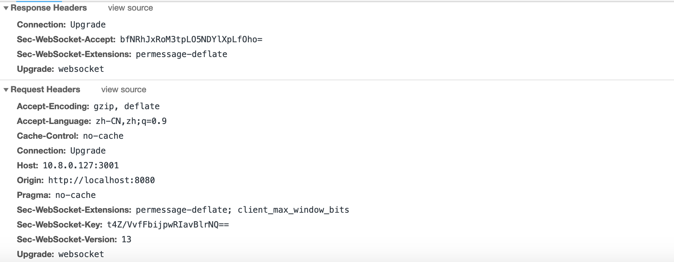Viewport: 674px width, 262px height.
Task: Select the client_max_window_bits extension text
Action: 293,210
